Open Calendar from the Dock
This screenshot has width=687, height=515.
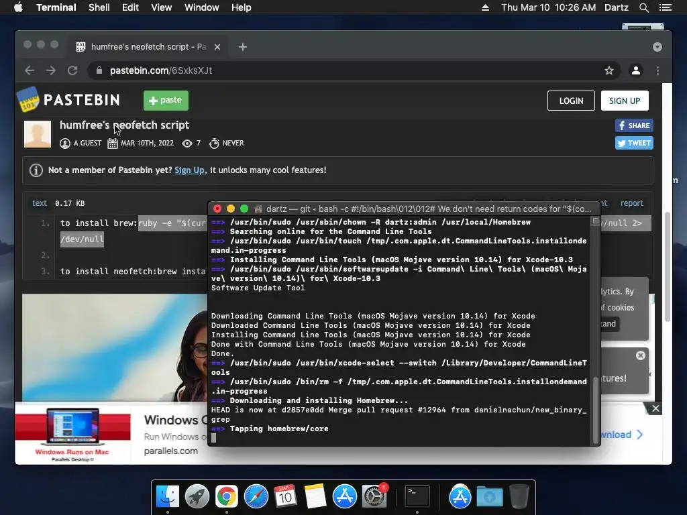285,496
